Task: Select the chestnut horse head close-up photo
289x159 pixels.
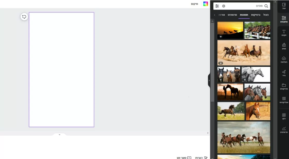Action: 258,111
